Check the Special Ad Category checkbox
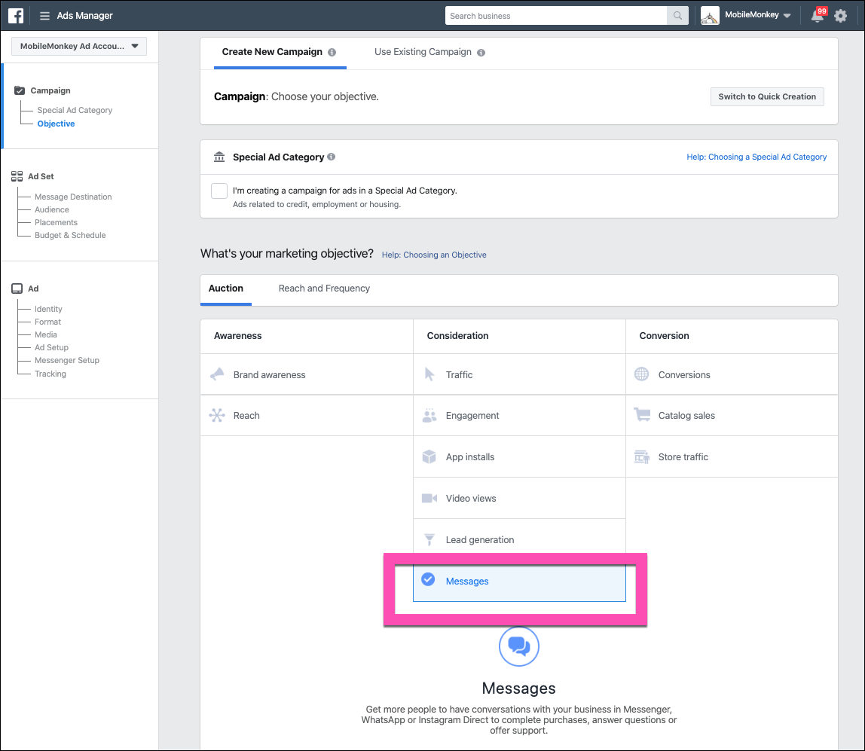Image resolution: width=865 pixels, height=751 pixels. 219,191
